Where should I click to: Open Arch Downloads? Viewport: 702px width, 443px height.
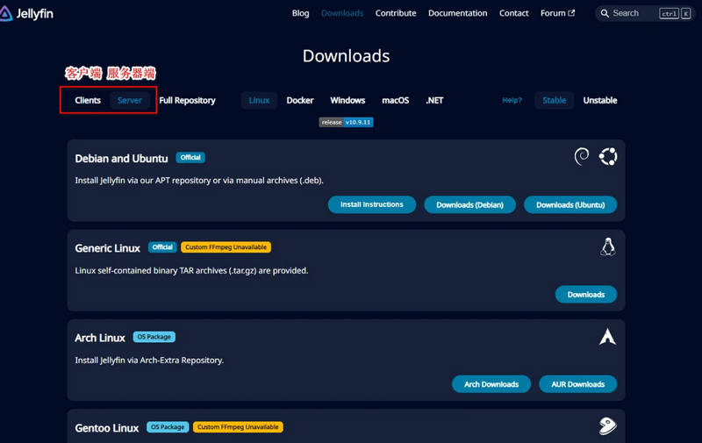[x=491, y=384]
